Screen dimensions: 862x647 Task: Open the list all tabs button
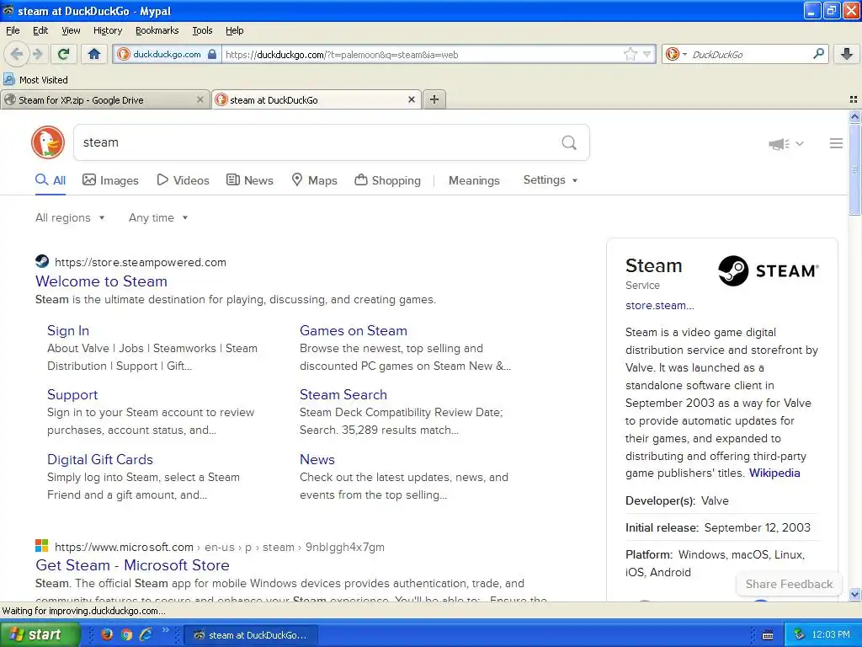click(x=854, y=99)
